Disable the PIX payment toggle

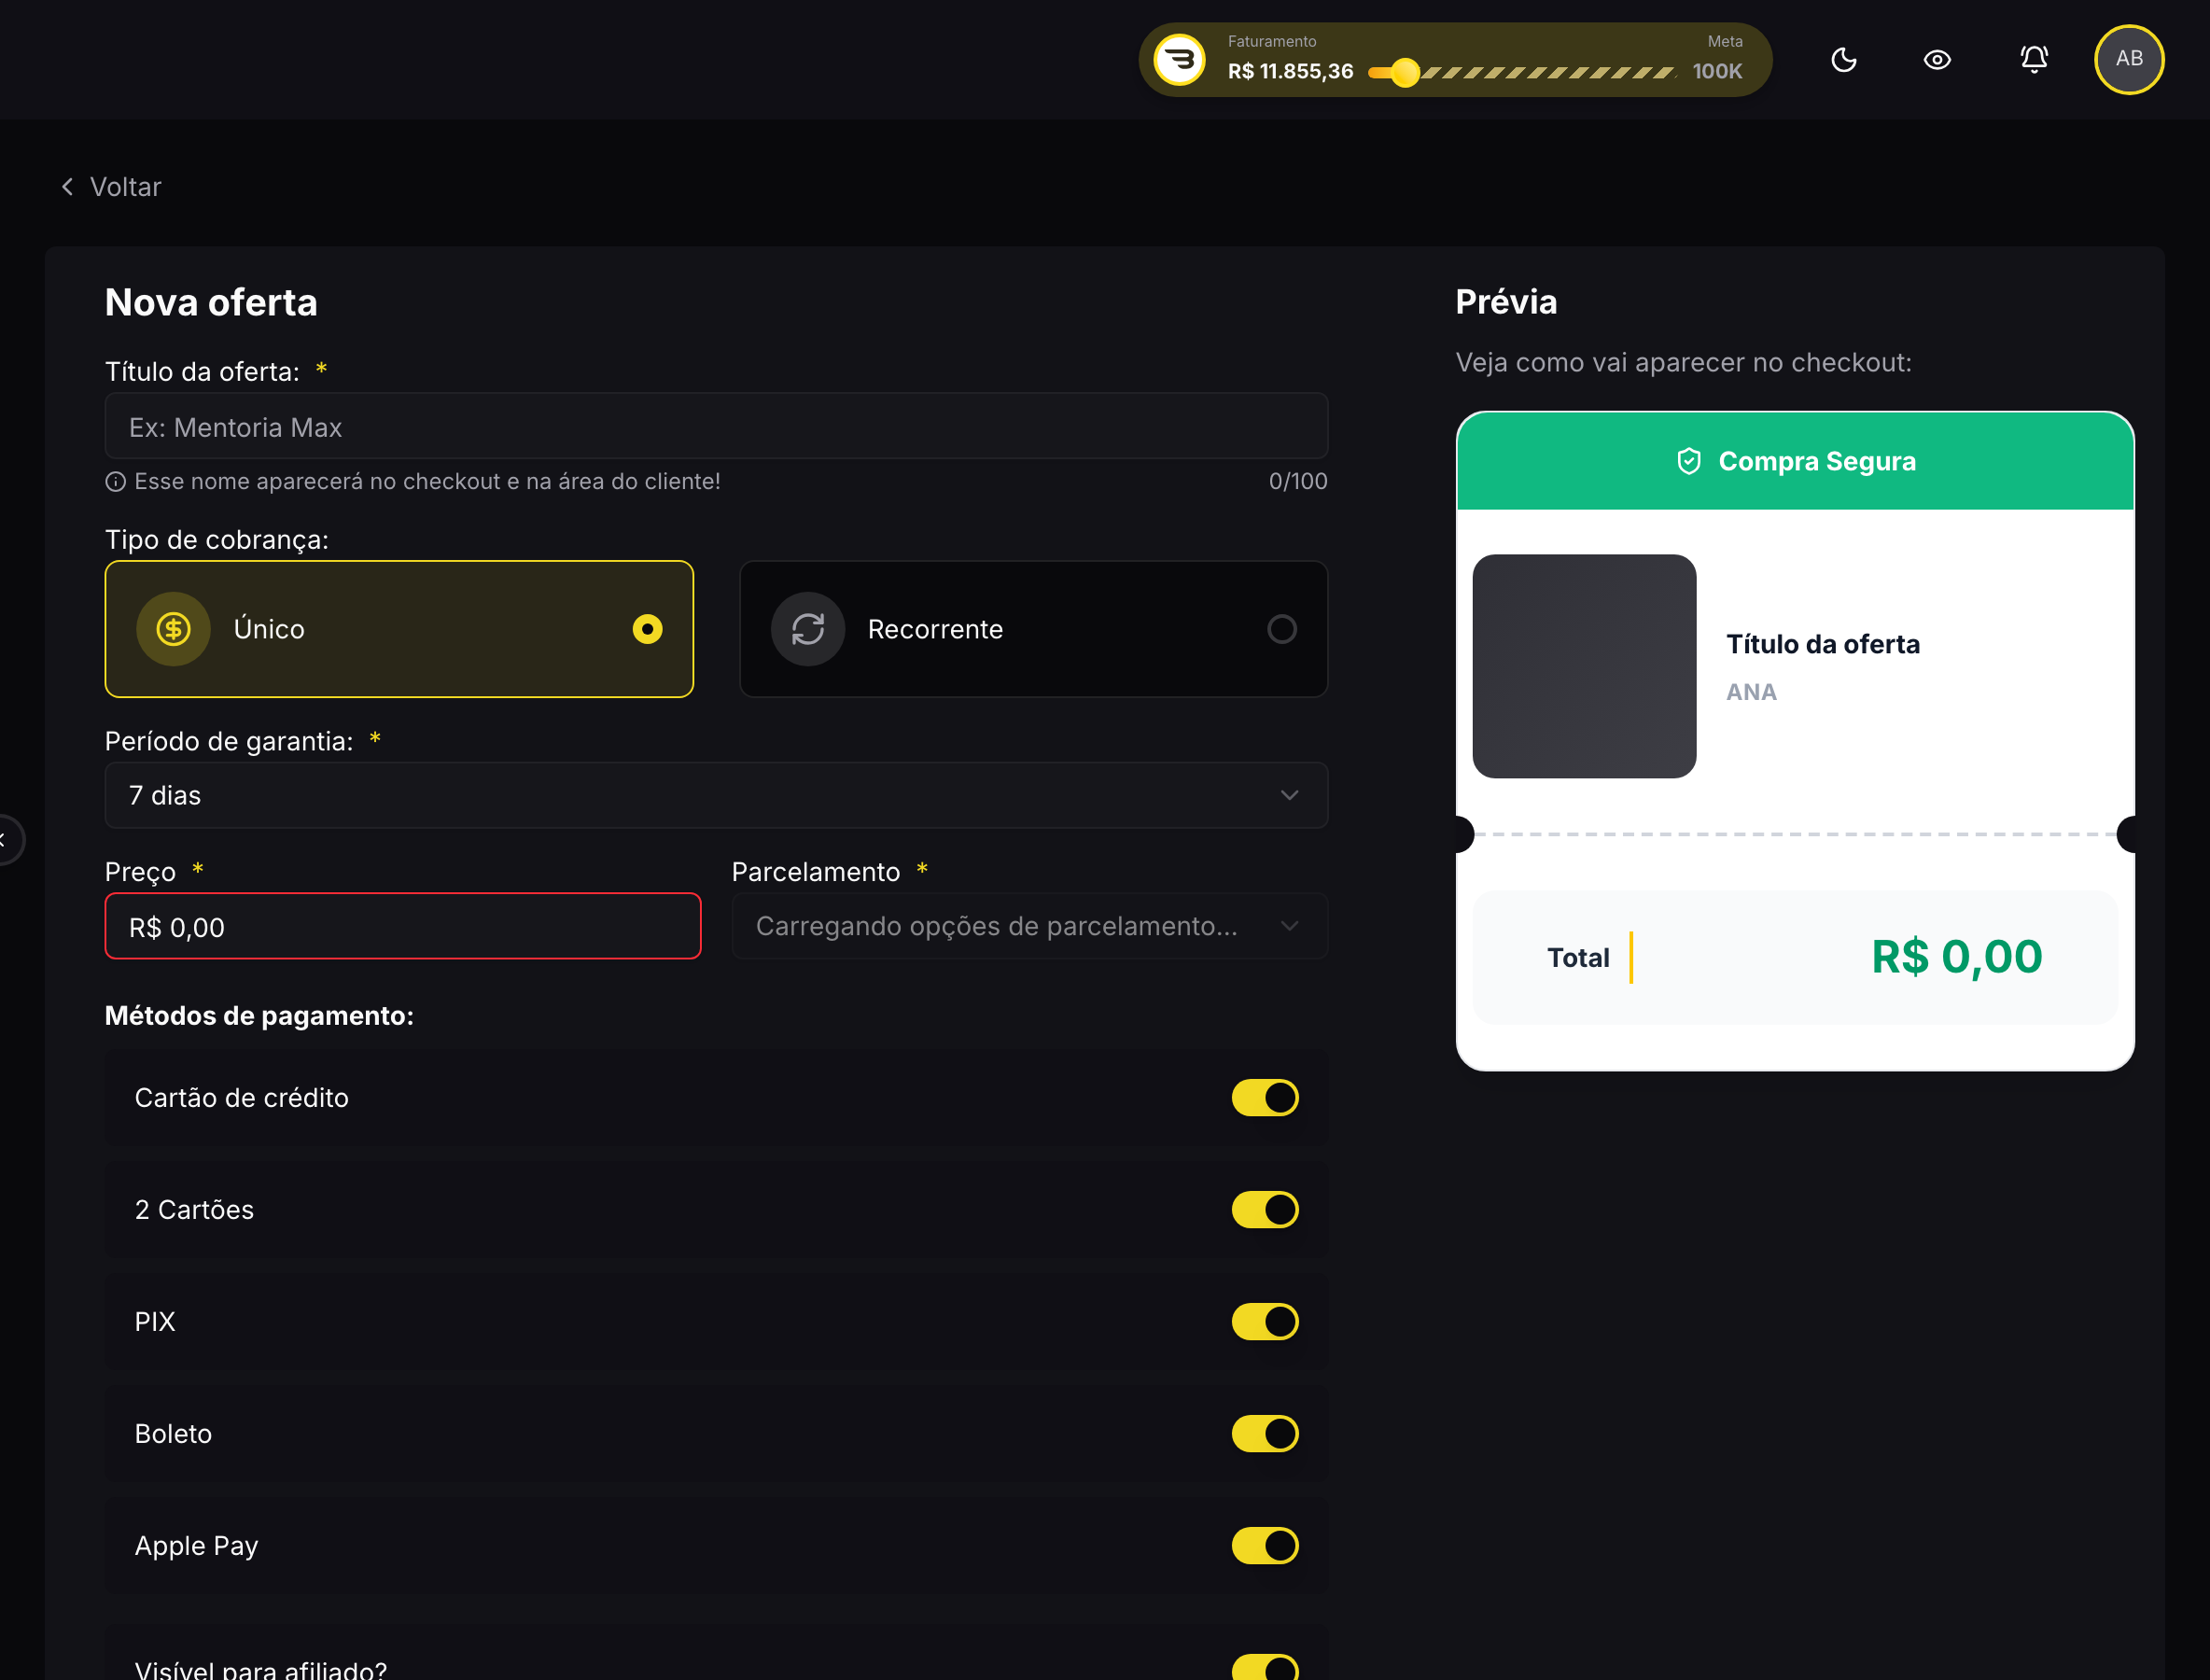click(x=1264, y=1322)
